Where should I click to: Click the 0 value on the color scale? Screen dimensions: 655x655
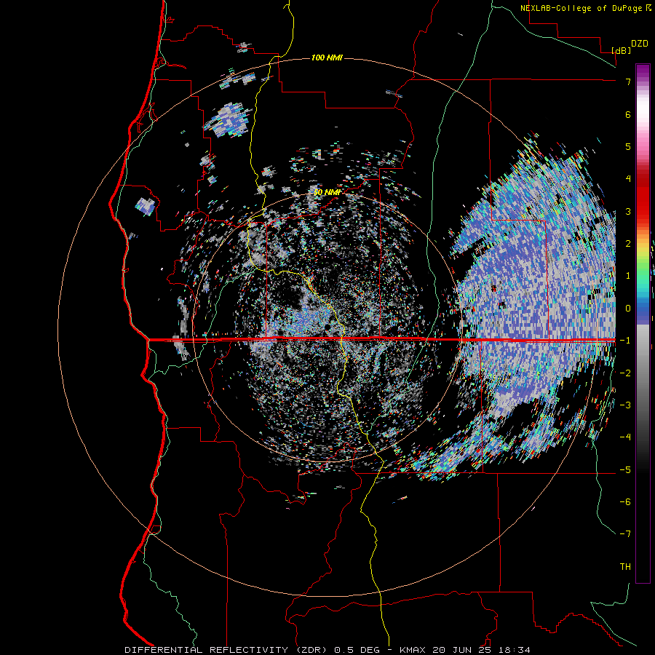click(x=628, y=309)
